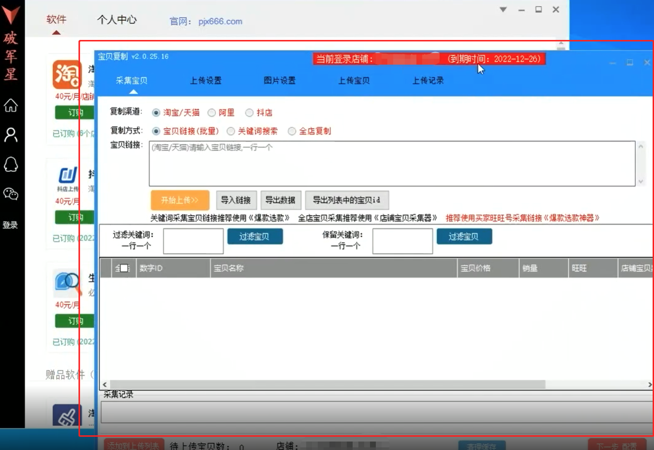
Task: Click the 导入链接 button
Action: coord(236,200)
